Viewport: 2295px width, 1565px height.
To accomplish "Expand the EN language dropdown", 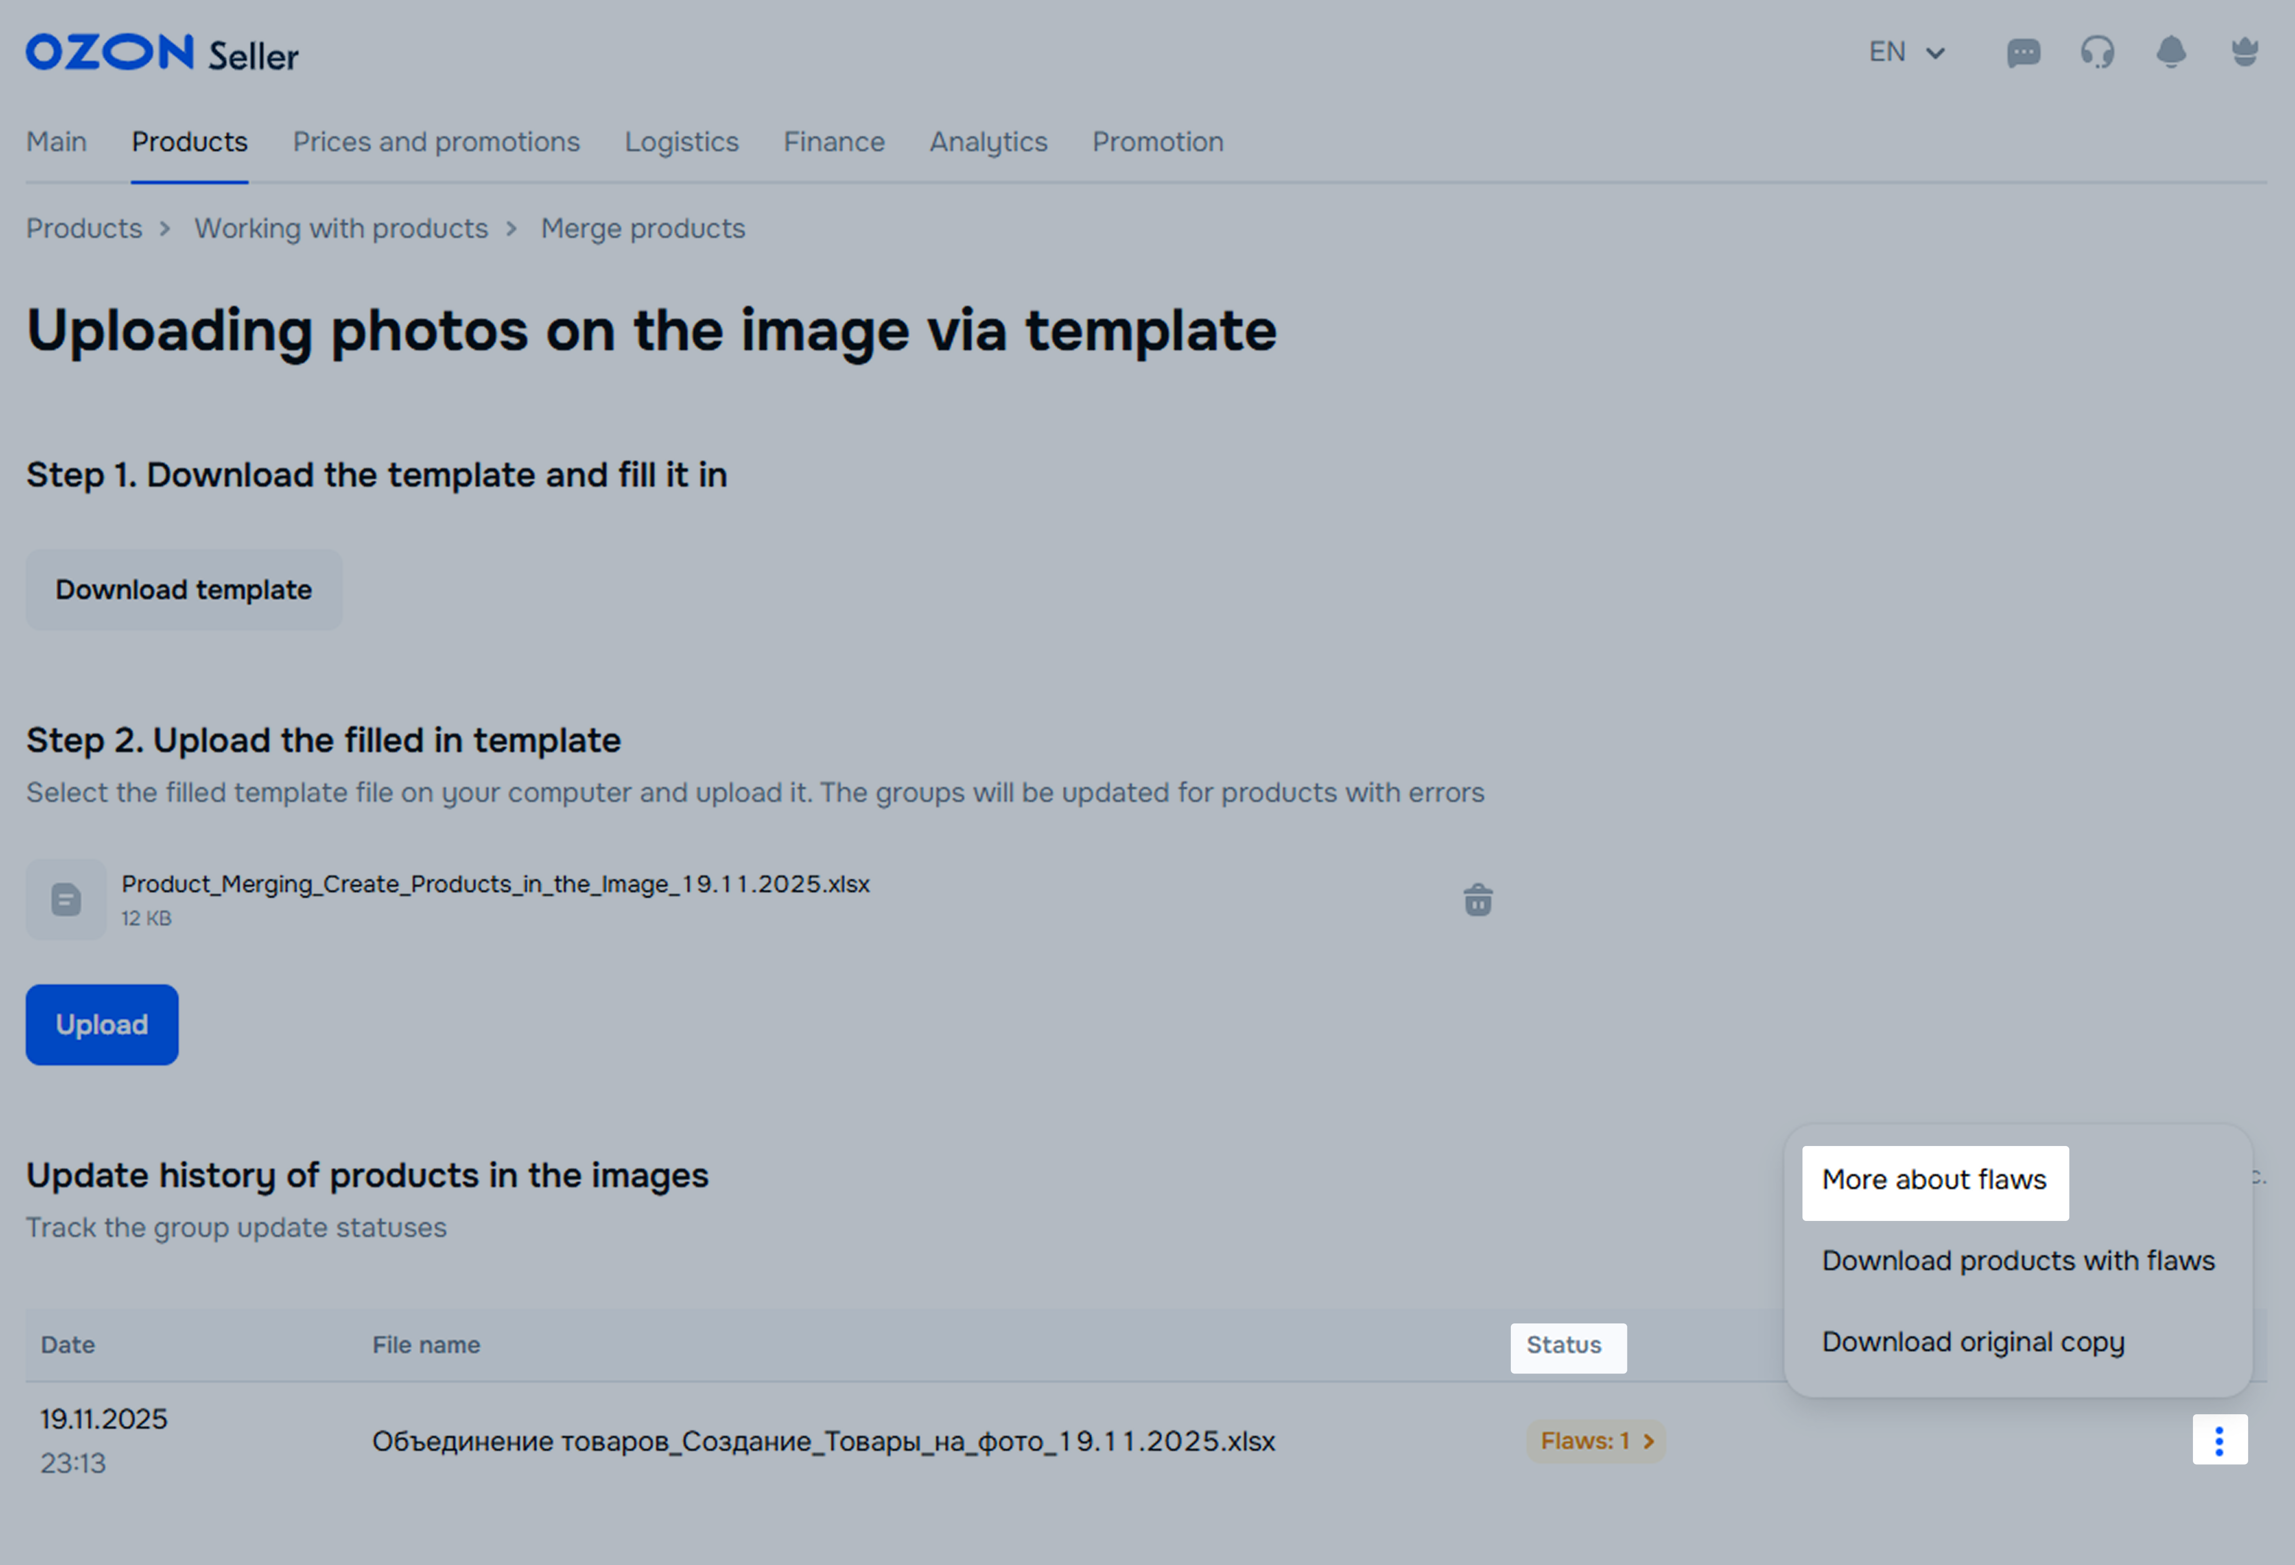I will tap(1906, 52).
